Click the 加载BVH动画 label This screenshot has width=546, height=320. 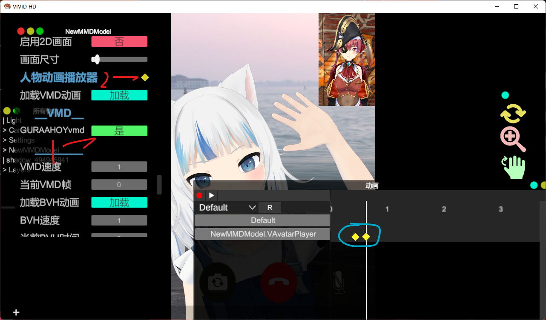pos(49,203)
